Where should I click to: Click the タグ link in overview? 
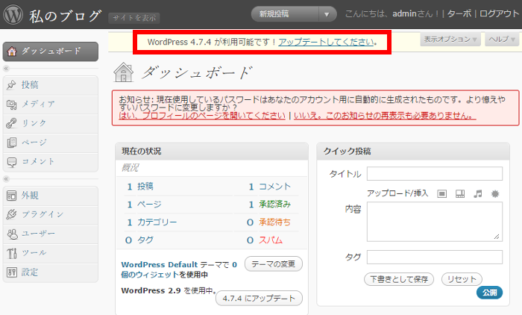click(x=145, y=240)
